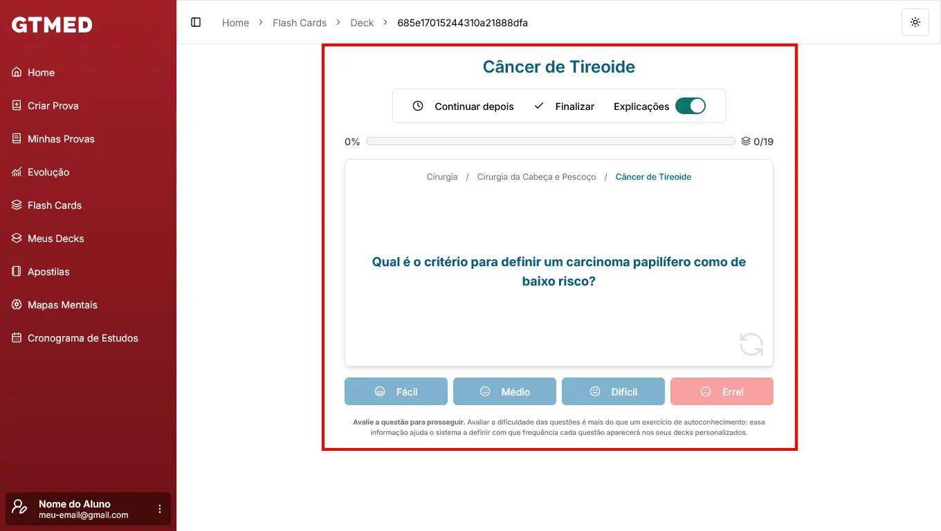Click the deck progress bar
This screenshot has height=531, width=941.
tap(550, 141)
